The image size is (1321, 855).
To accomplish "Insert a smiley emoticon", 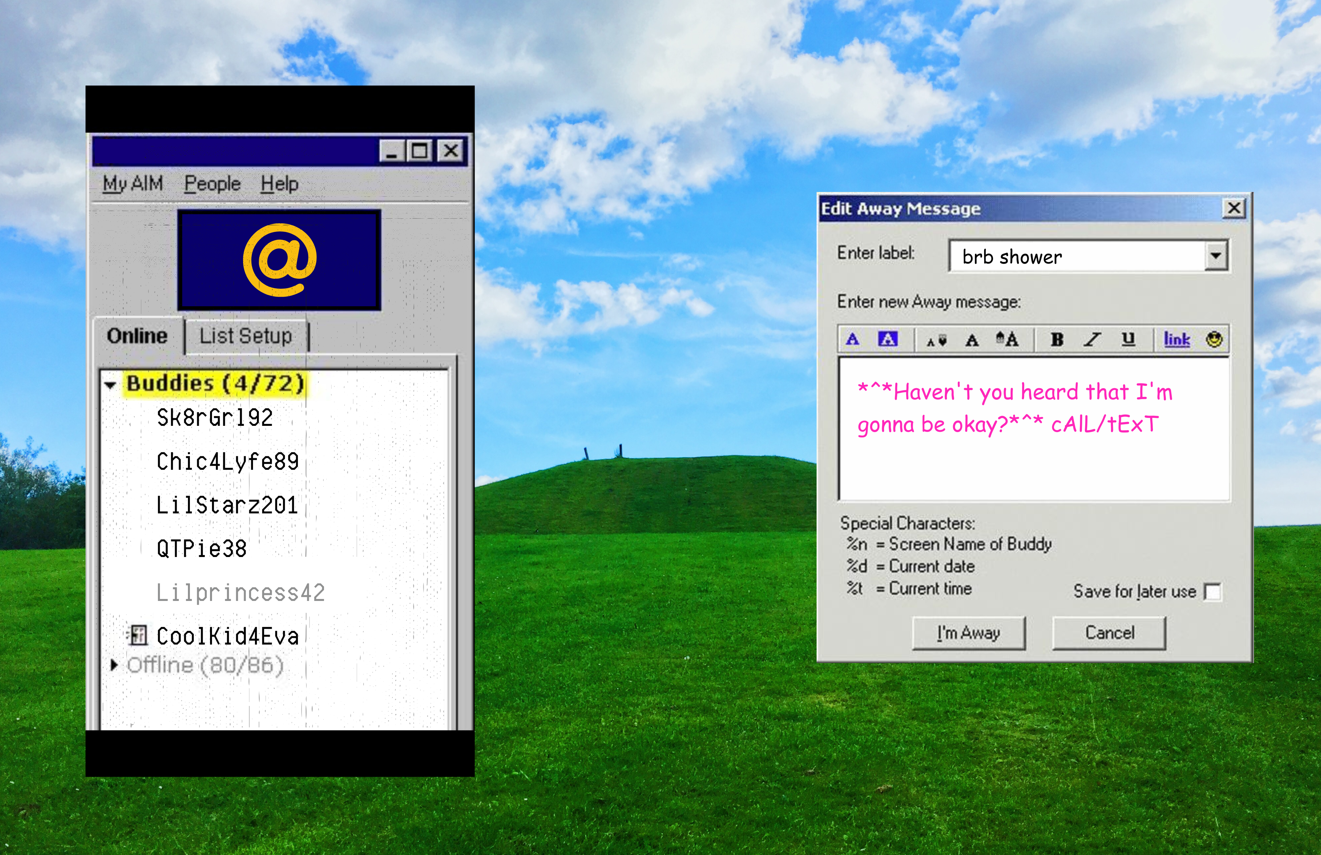I will [x=1214, y=339].
